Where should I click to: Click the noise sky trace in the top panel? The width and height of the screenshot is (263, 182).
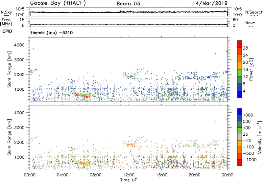pyautogui.click(x=129, y=12)
